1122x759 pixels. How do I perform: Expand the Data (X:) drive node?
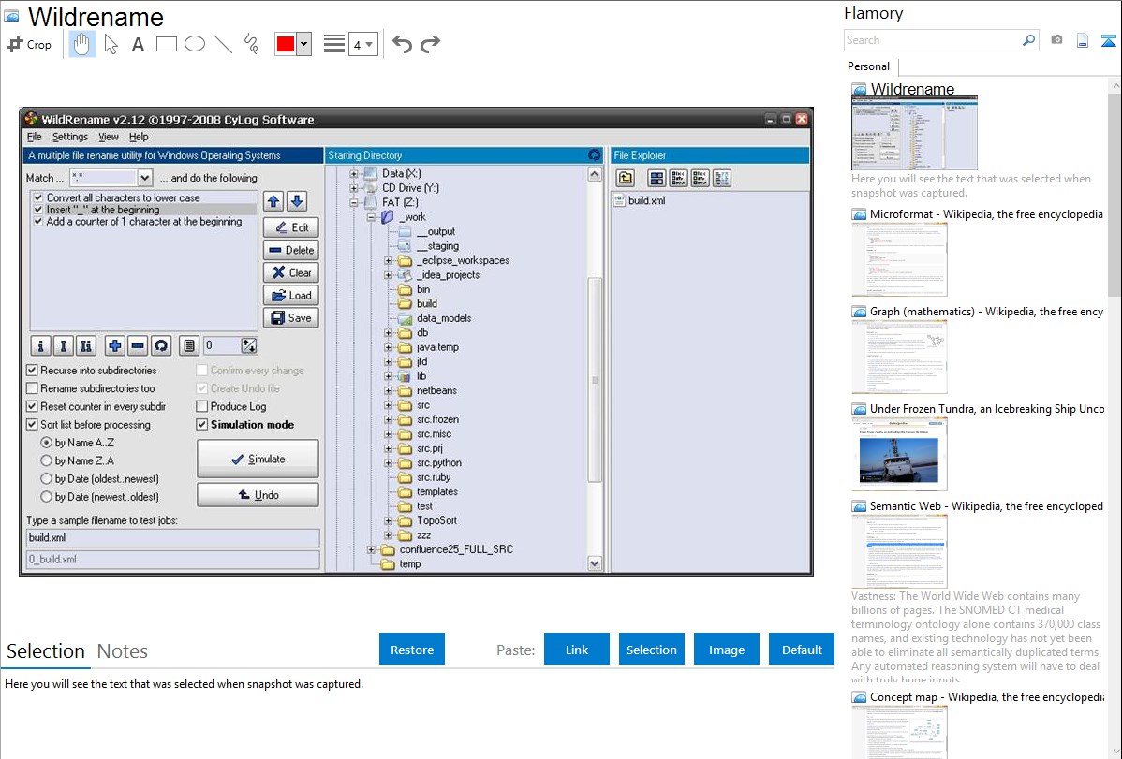click(353, 174)
